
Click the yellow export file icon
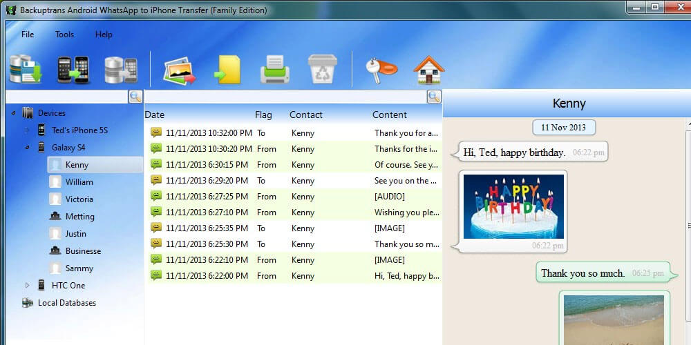227,70
